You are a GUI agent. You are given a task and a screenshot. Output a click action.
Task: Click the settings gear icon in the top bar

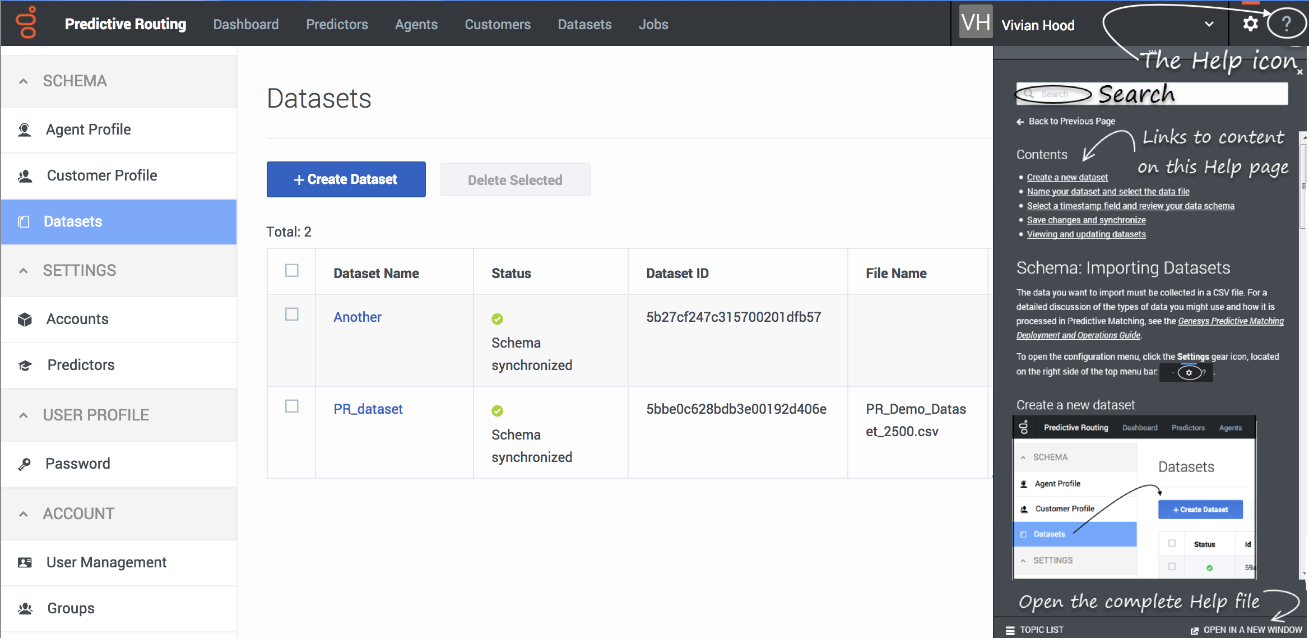coord(1251,23)
